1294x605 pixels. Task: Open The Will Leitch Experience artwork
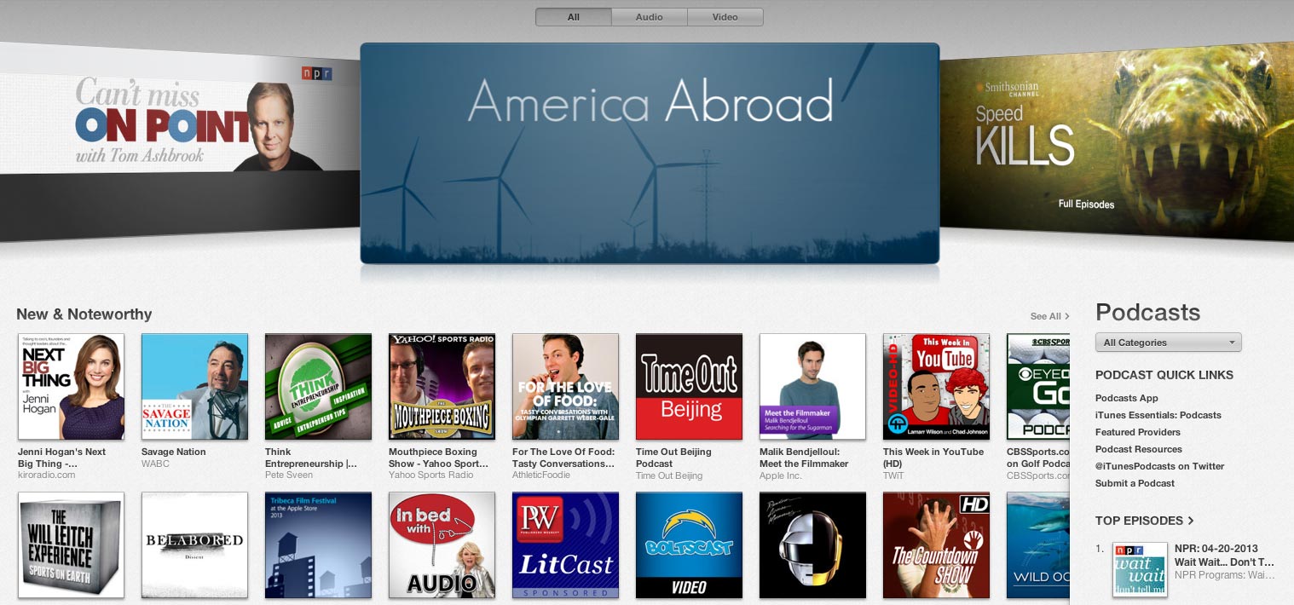point(71,545)
